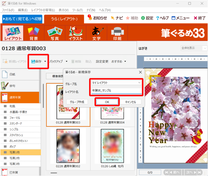Click OK in the save dialog
The image size is (208, 176).
click(x=107, y=102)
